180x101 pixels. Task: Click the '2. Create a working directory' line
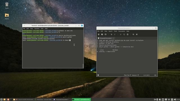(x=108, y=42)
